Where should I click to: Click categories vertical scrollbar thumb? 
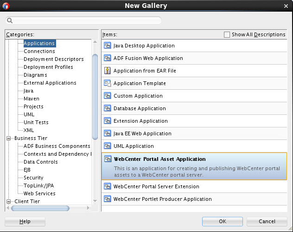(x=95, y=97)
